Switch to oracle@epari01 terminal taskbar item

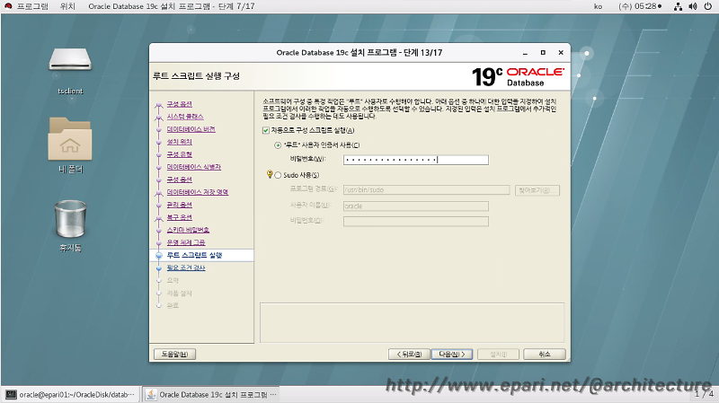[x=70, y=394]
